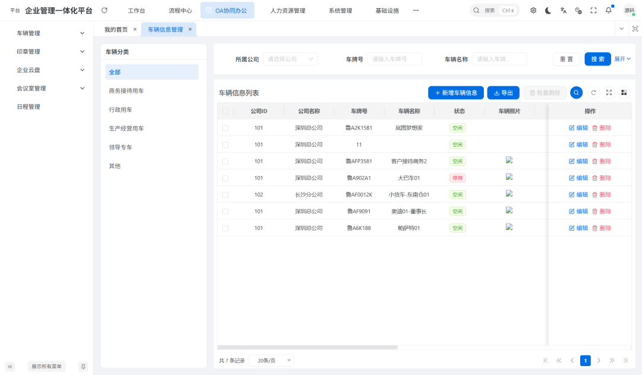Open the 人力资源管理 menu
Image resolution: width=642 pixels, height=375 pixels.
[288, 10]
